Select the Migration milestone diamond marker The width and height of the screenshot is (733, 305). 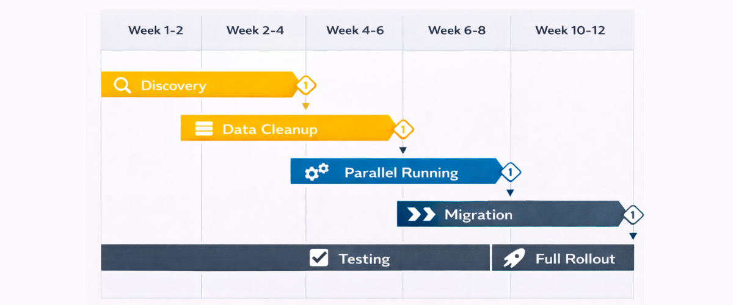pos(633,215)
